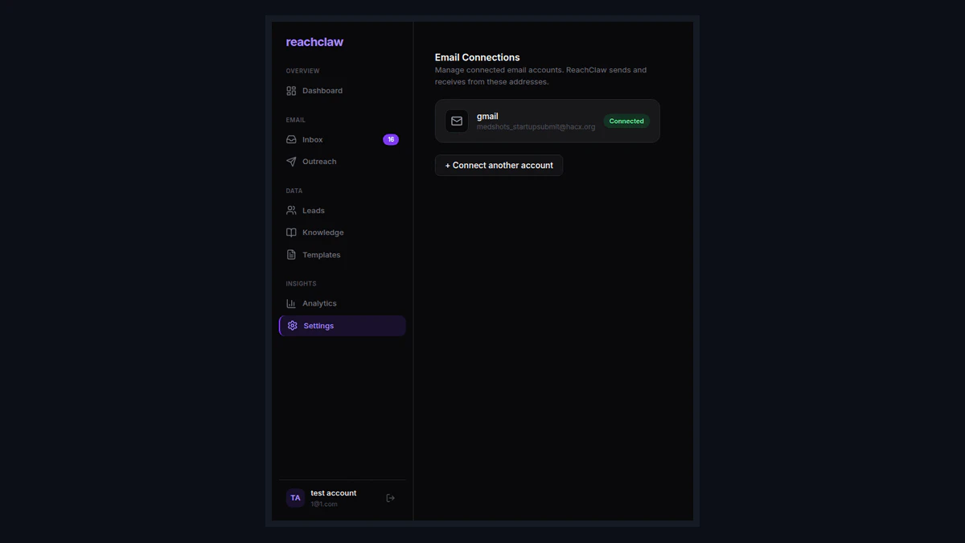Click the Connected status badge on gmail
The image size is (965, 543).
click(x=626, y=121)
